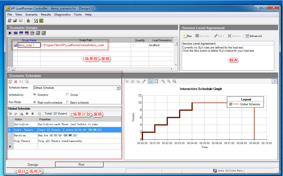283x176 pixels.
Task: Select the Basic schedule run mode
Action: (67, 102)
